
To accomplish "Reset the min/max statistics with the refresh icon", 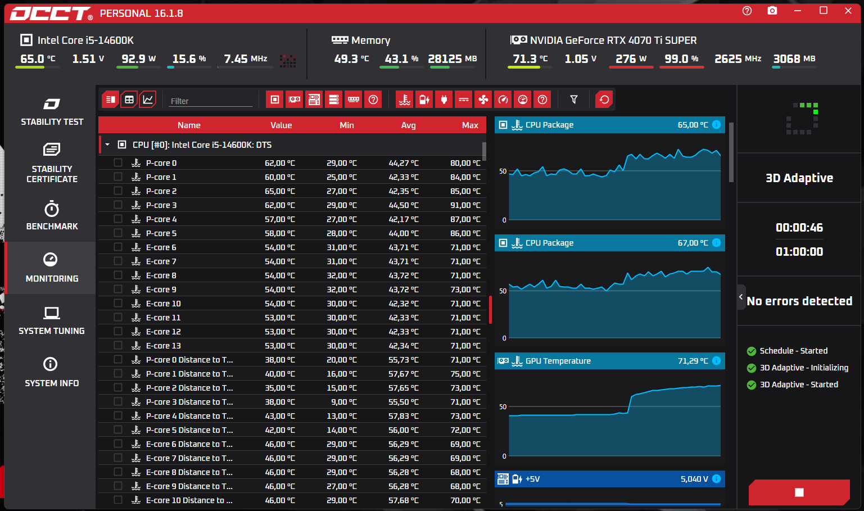I will [x=604, y=100].
